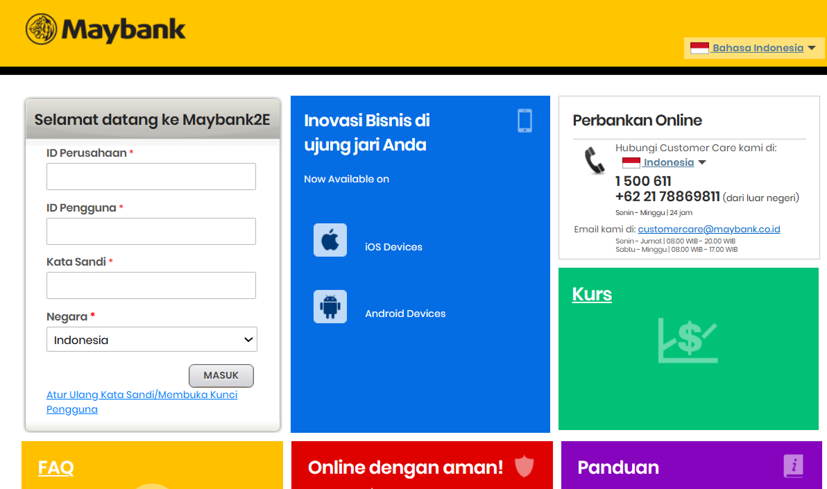This screenshot has width=827, height=489.
Task: Click the Selamat datang ke Maybank2E header
Action: (x=153, y=119)
